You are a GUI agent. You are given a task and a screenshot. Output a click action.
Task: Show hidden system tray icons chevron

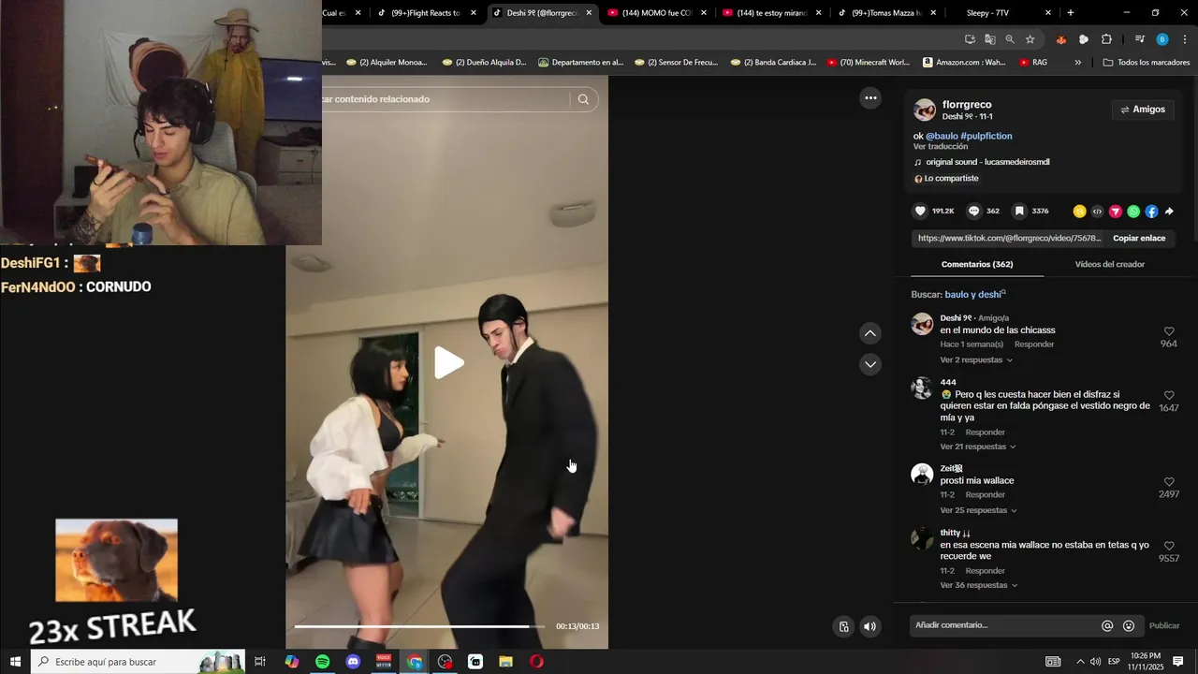coord(1079,662)
